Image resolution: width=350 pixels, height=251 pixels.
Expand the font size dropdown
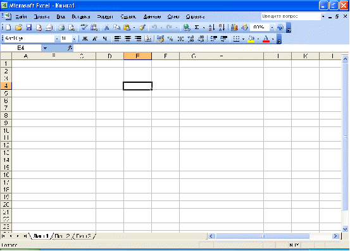pyautogui.click(x=74, y=39)
